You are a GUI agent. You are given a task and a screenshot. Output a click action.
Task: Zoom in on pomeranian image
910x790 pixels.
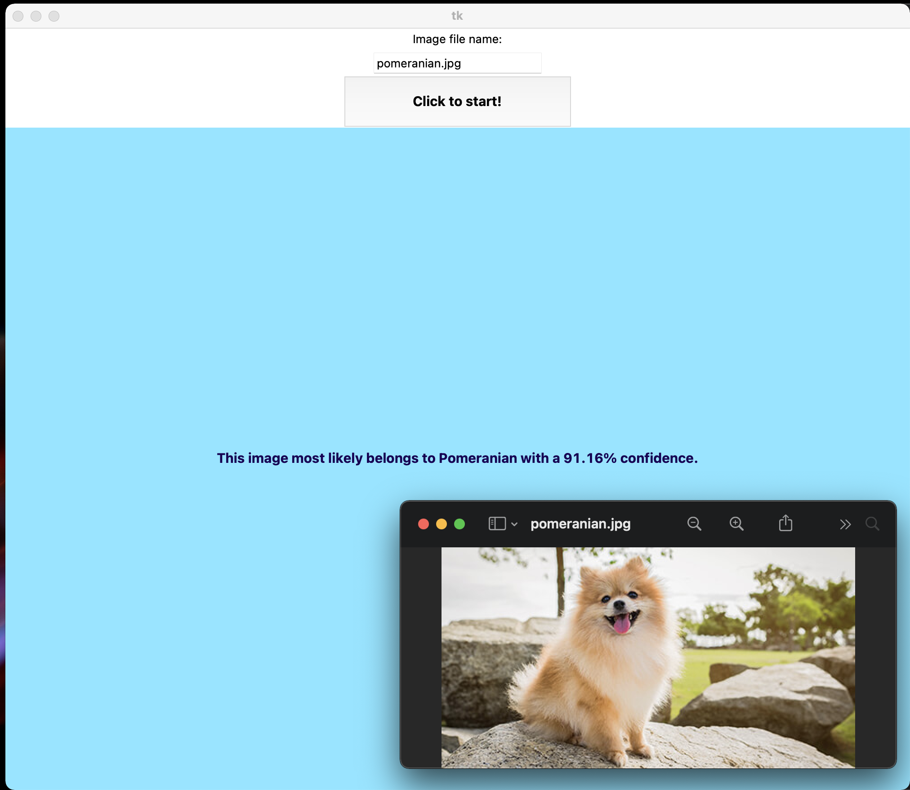pyautogui.click(x=736, y=524)
